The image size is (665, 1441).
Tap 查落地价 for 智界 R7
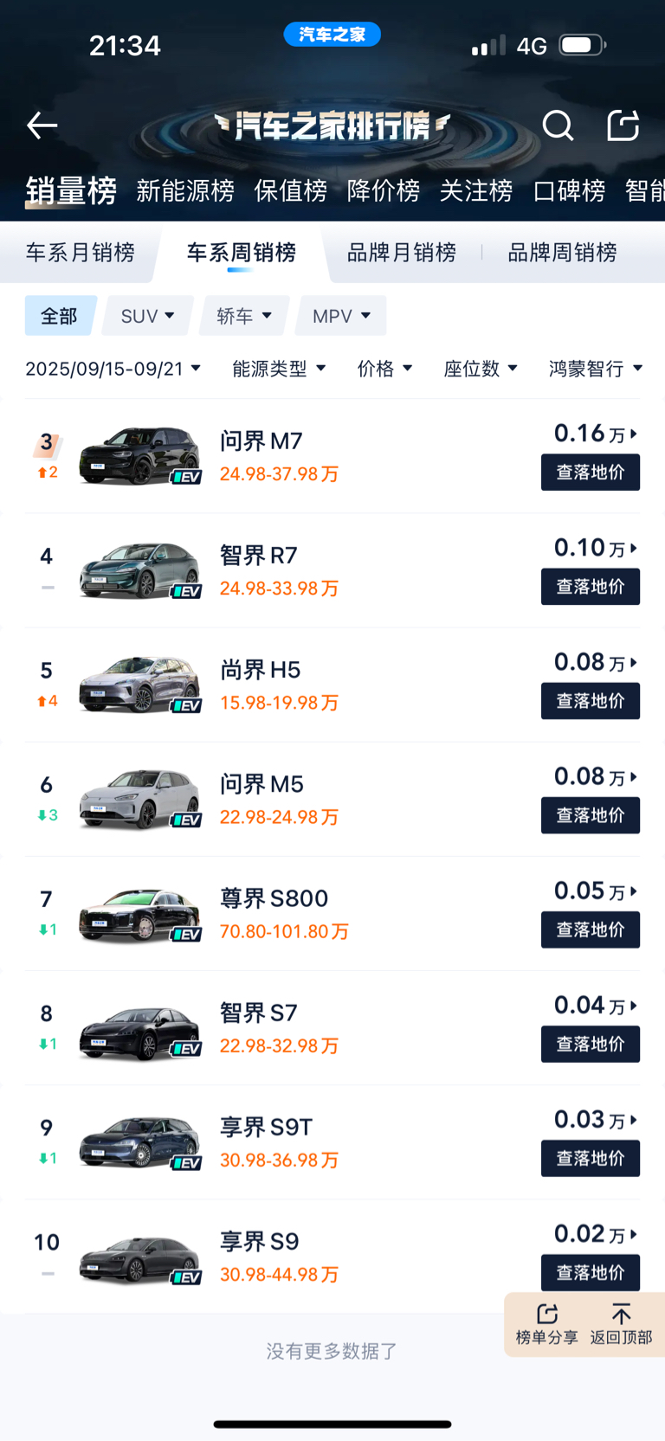pos(591,587)
